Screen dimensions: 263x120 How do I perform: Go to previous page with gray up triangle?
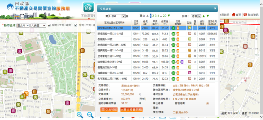(147, 16)
